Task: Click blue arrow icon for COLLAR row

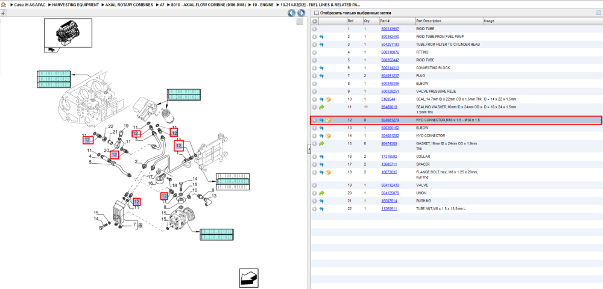Action: [321, 157]
